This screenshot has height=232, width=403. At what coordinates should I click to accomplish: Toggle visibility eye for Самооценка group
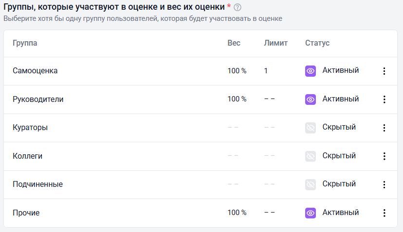pos(311,71)
